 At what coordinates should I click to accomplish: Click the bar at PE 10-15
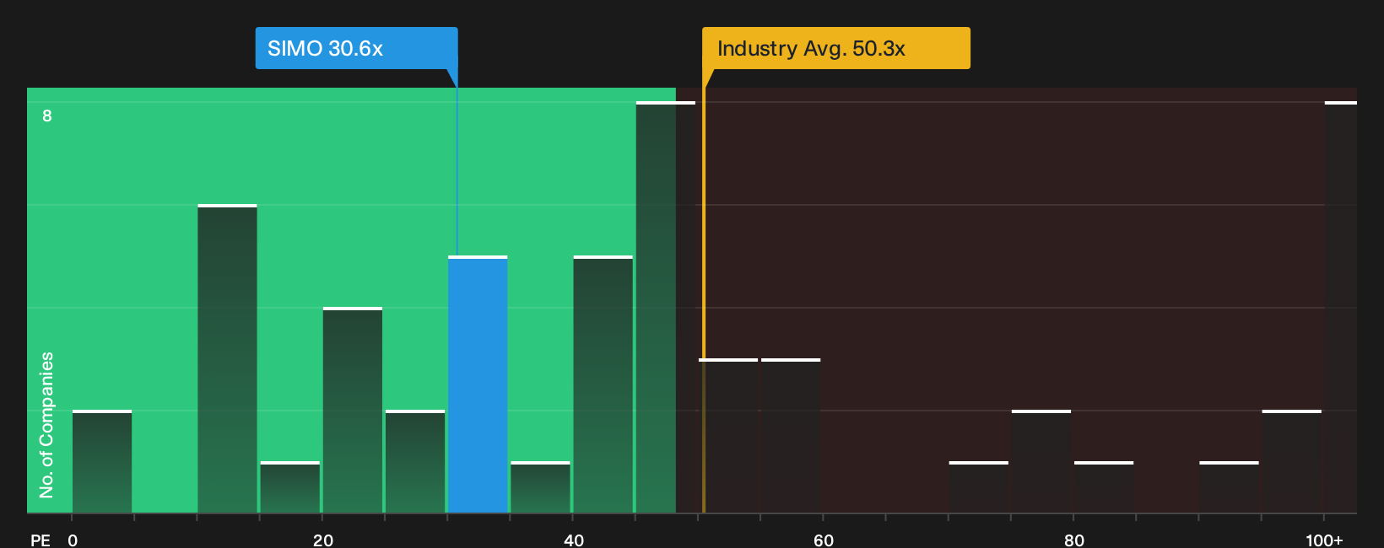click(x=227, y=358)
